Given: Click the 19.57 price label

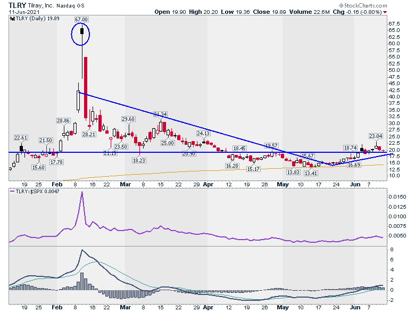Looking at the screenshot, I should tap(271, 146).
